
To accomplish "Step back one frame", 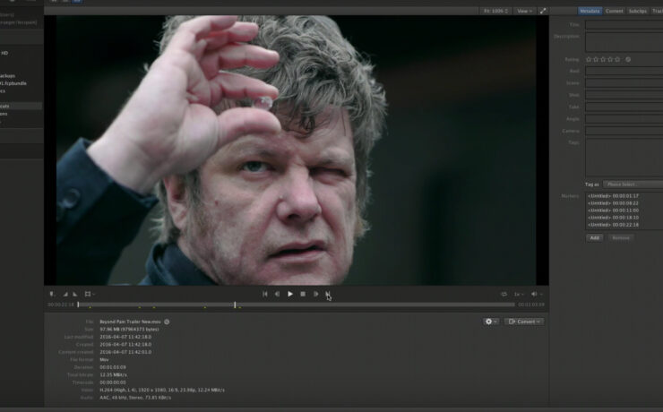I will click(x=278, y=294).
